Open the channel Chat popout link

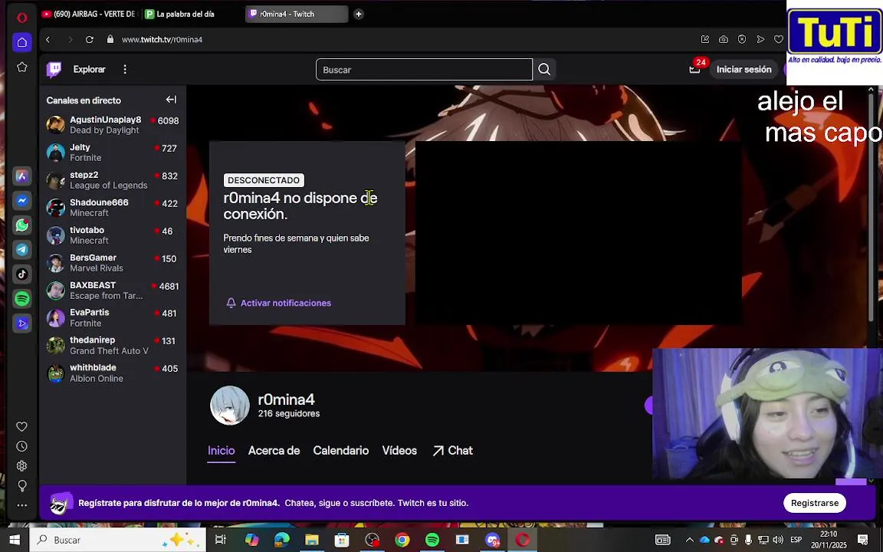coord(453,451)
